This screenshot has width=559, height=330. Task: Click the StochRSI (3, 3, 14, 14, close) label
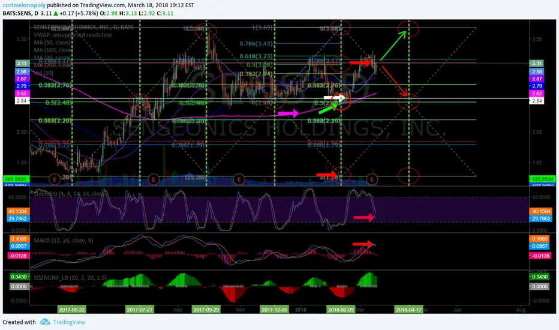click(69, 194)
